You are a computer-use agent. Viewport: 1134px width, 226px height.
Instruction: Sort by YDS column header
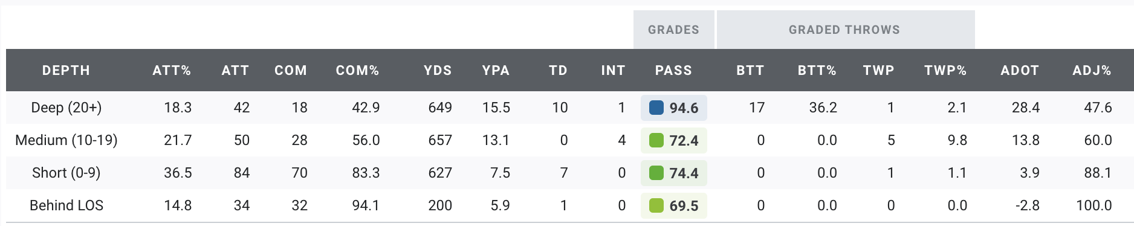pyautogui.click(x=438, y=70)
